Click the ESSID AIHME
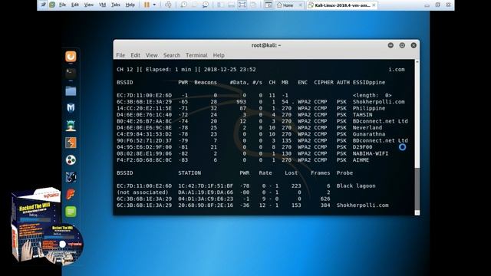The width and height of the screenshot is (491, 276). click(x=361, y=160)
